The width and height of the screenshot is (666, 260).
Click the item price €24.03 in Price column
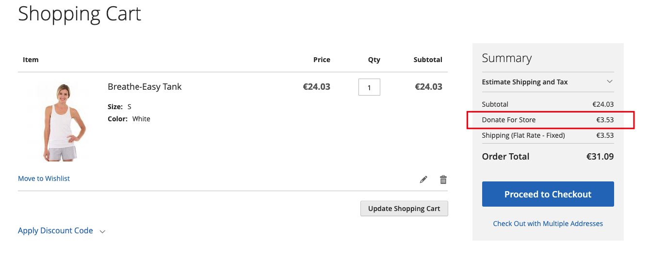(x=316, y=87)
